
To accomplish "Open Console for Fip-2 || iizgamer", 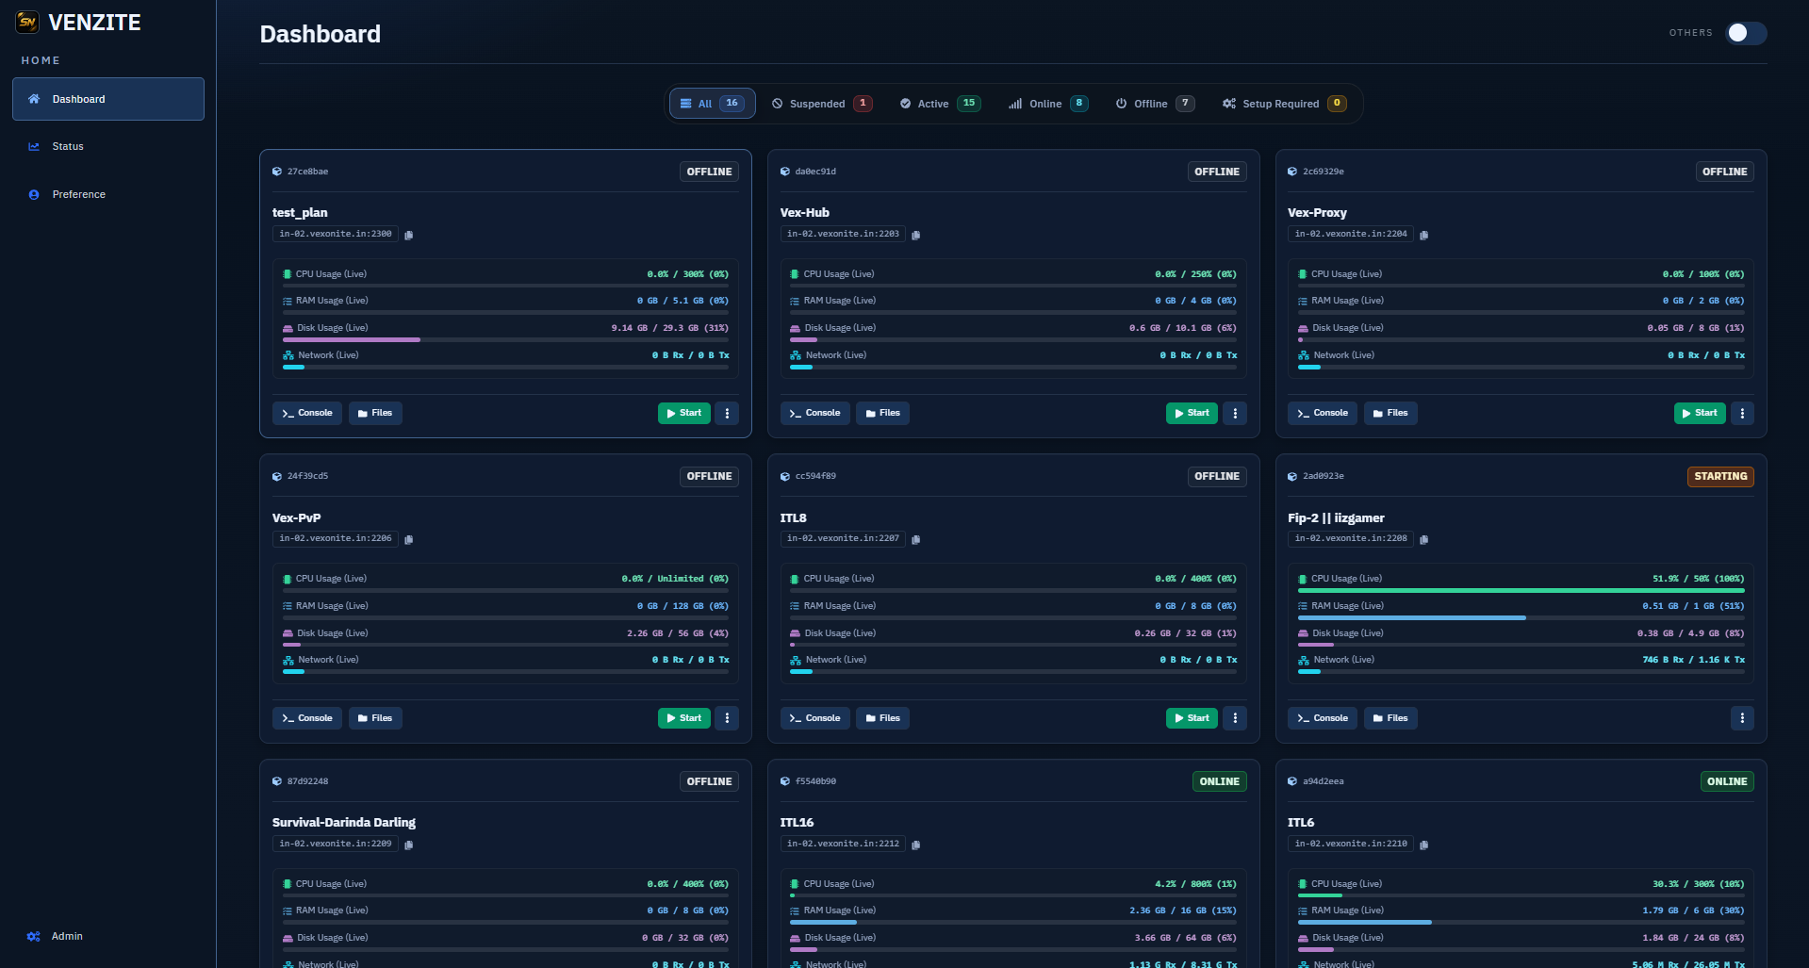I will (1323, 718).
